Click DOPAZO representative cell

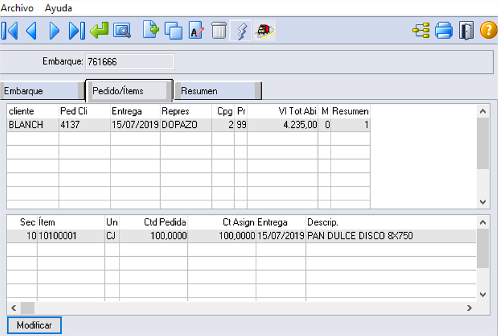click(x=186, y=125)
